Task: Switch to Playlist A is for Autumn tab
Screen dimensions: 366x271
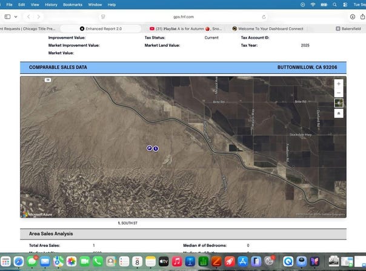Action: tap(185, 28)
